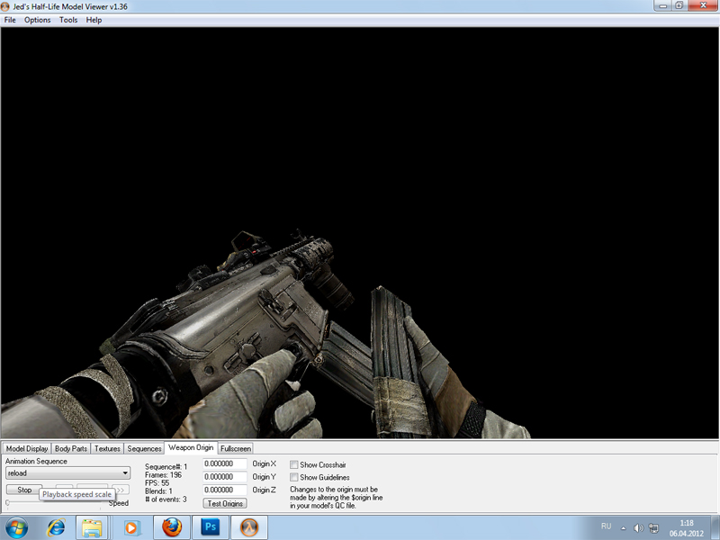Switch to the Model Display tab

point(27,448)
